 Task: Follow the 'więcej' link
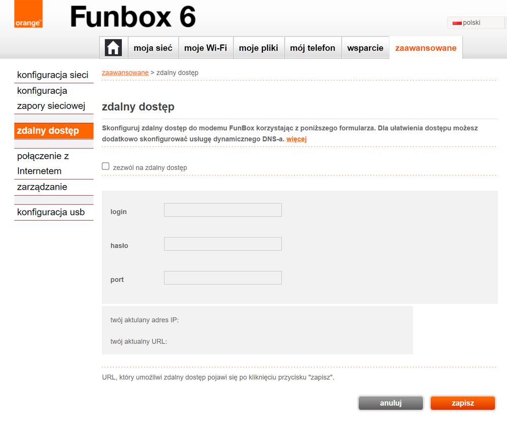(296, 139)
